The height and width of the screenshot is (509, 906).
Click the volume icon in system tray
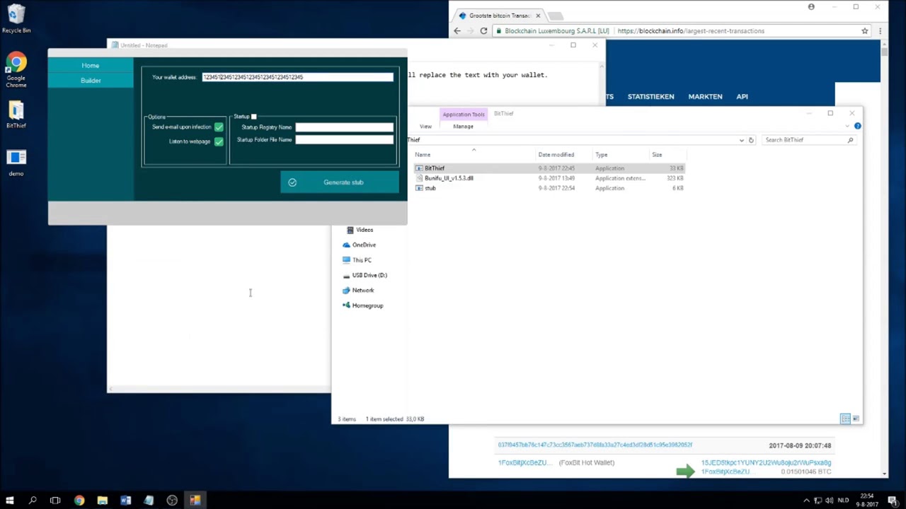[829, 501]
